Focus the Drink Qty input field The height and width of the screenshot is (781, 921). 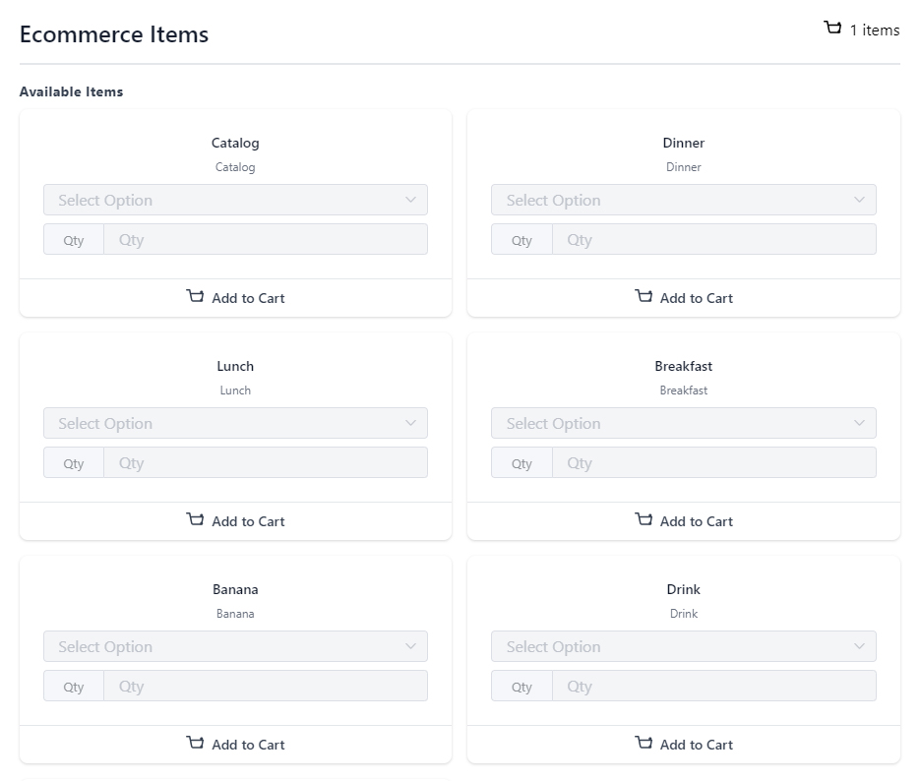tap(713, 686)
